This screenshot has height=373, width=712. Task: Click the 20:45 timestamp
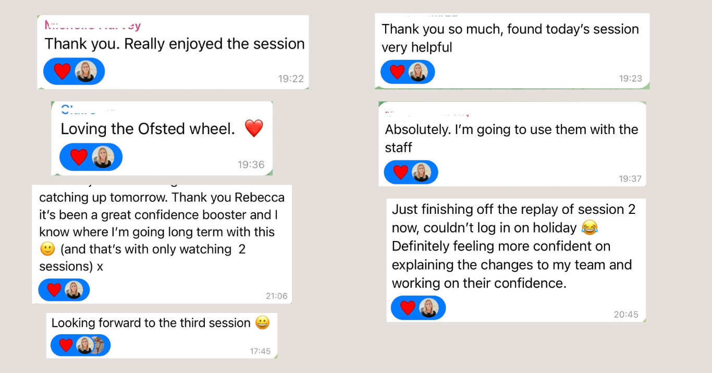coord(625,314)
